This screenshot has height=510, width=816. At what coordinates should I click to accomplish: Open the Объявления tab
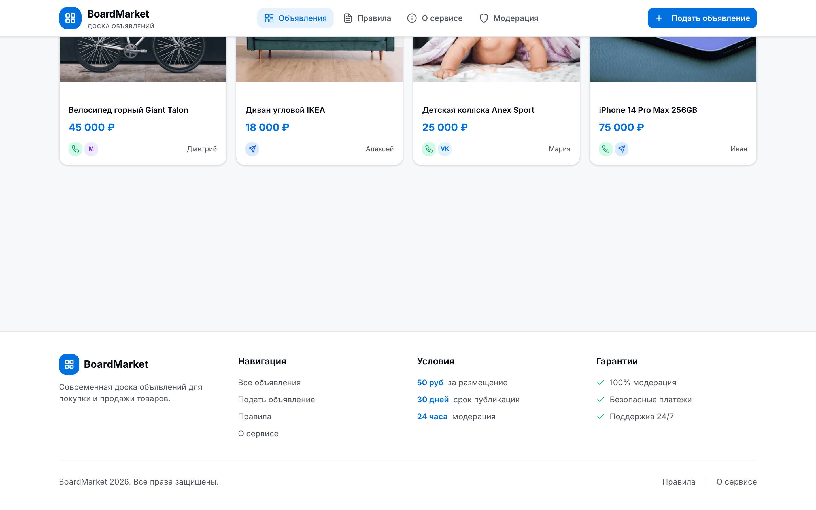click(x=296, y=18)
